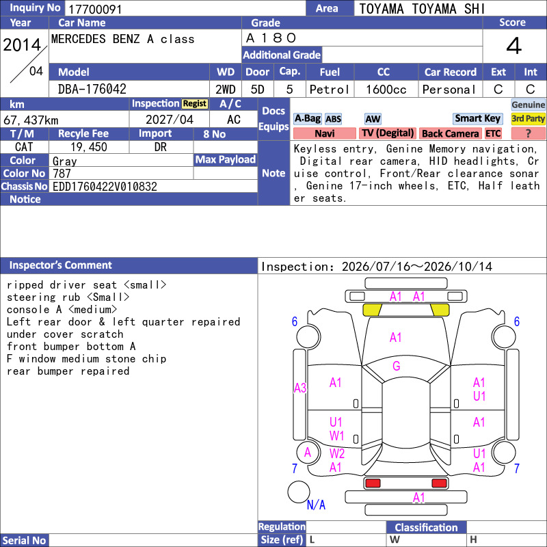This screenshot has width=547, height=547.
Task: Click the AW equipment badge
Action: (373, 119)
